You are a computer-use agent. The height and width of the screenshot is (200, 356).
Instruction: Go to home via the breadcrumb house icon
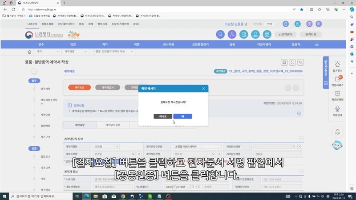pos(29,52)
